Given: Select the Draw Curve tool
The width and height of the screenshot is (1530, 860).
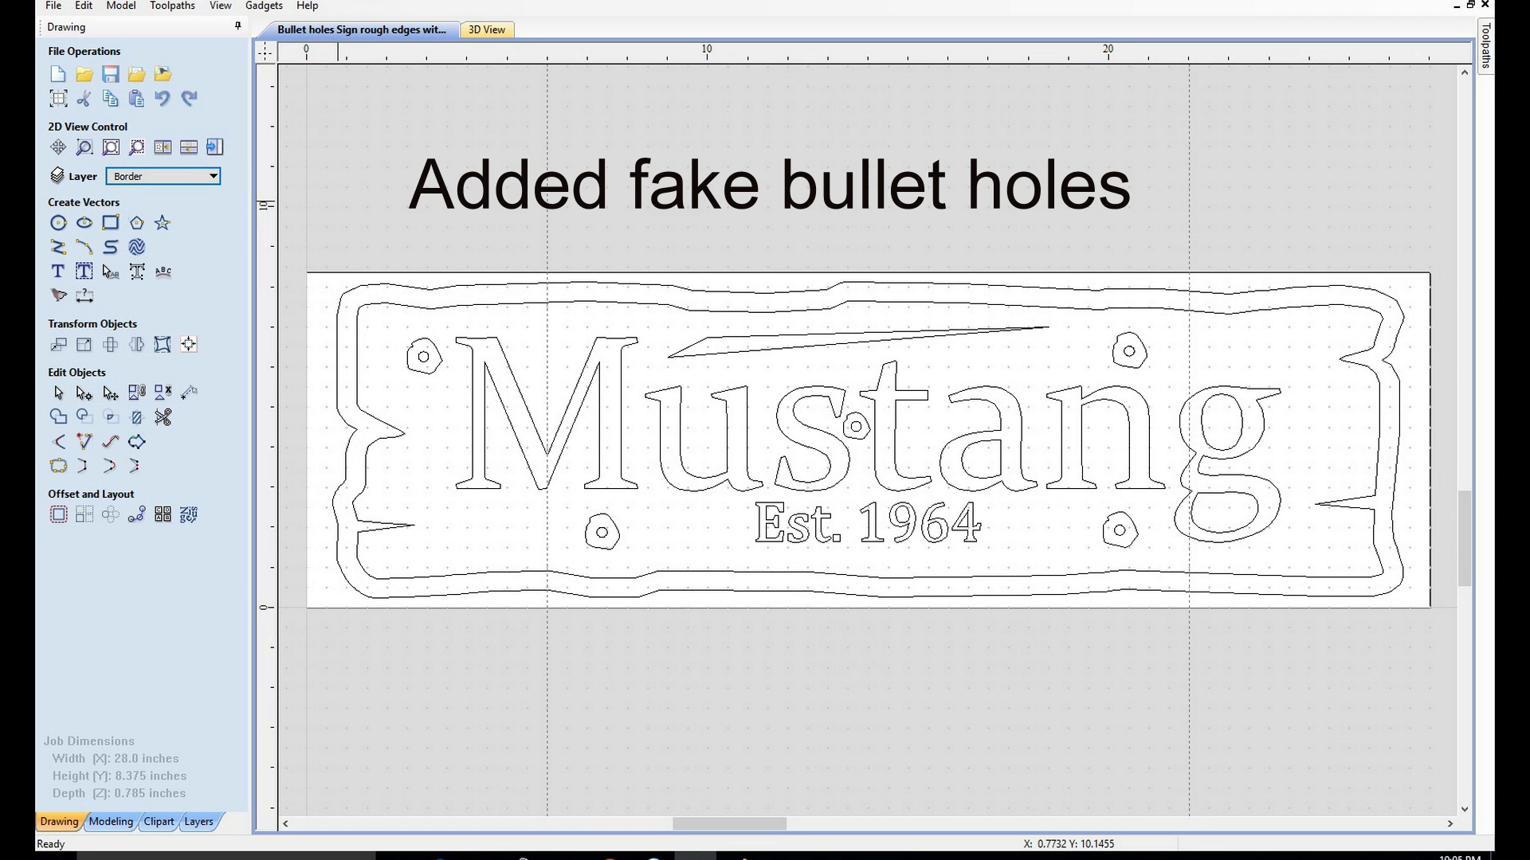Looking at the screenshot, I should tap(111, 248).
